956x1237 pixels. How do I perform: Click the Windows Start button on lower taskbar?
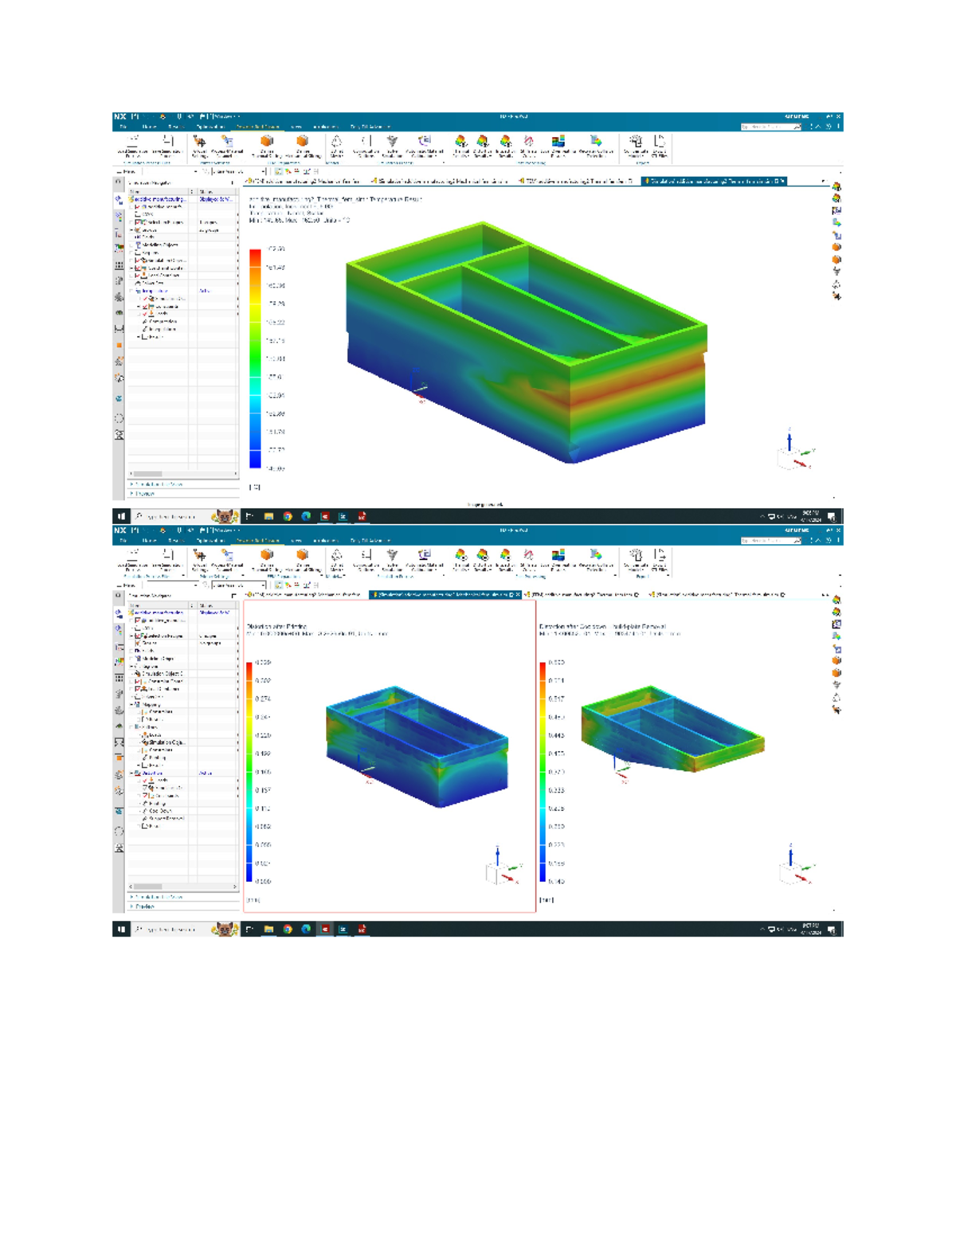tap(121, 929)
